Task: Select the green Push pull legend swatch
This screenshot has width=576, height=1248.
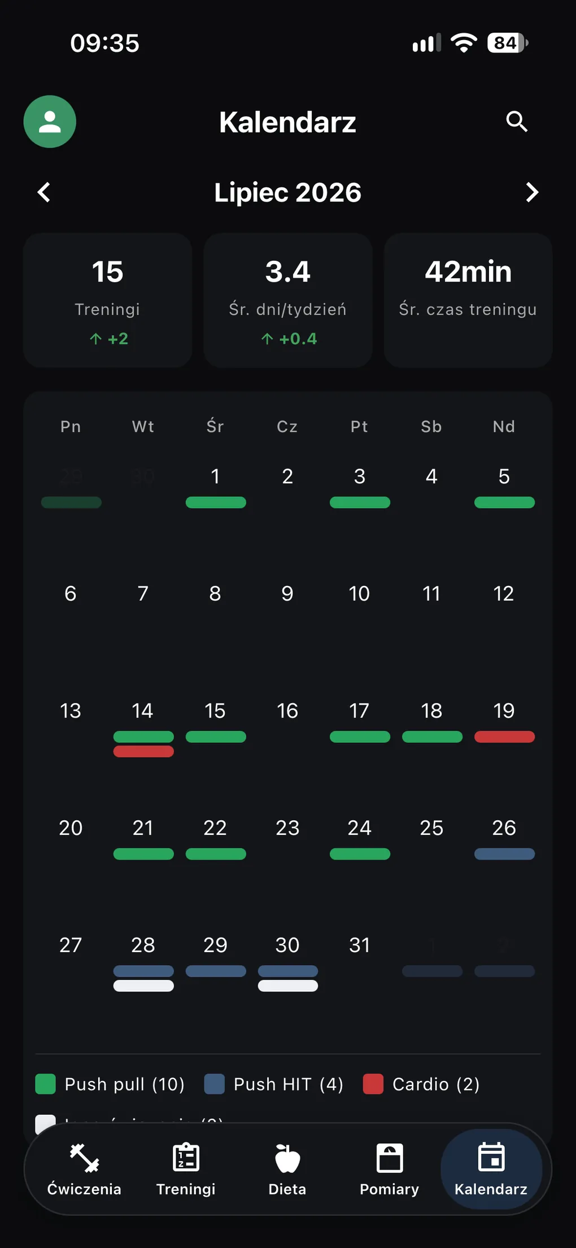Action: [45, 1084]
